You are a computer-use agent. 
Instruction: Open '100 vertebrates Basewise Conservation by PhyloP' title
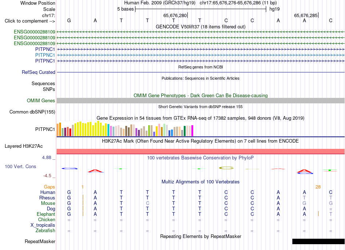[x=200, y=158]
